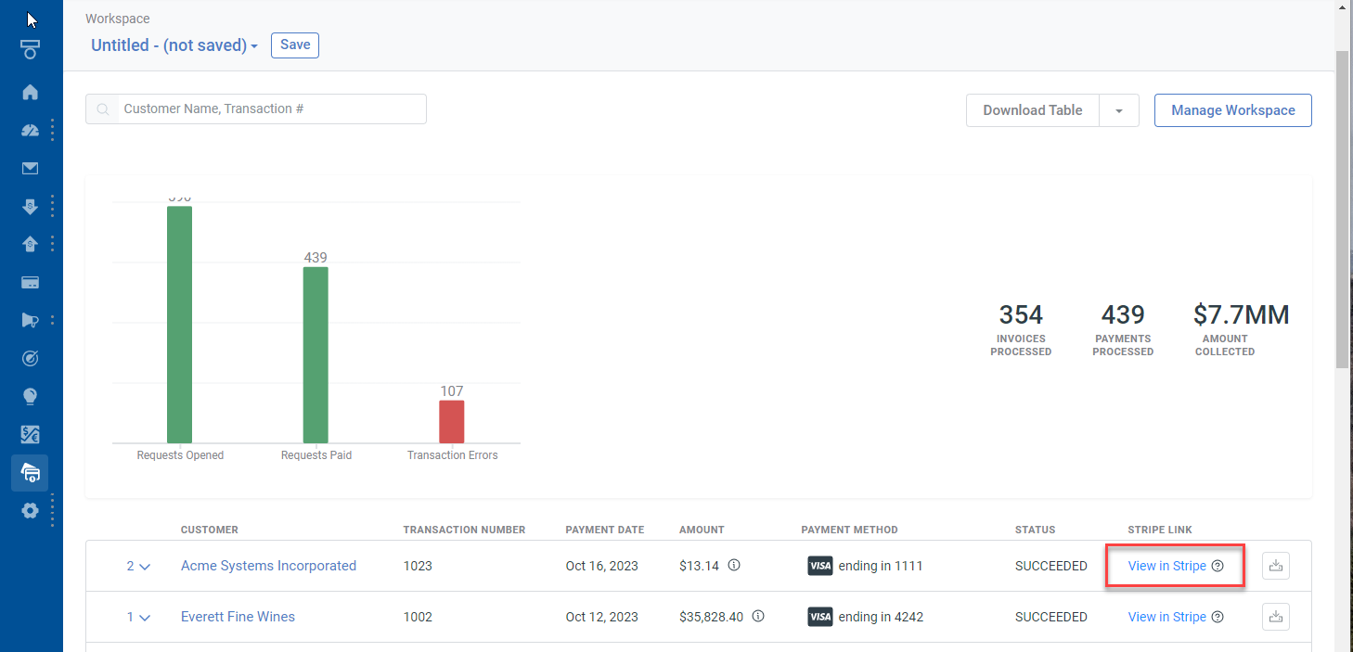
Task: Click the Download Table button
Action: click(1032, 110)
